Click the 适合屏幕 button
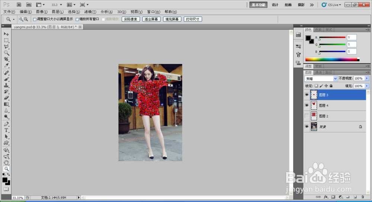Screen dimensions: 372x202 pos(151,19)
